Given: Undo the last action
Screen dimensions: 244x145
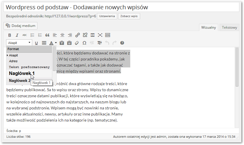Looking at the screenshot, I should (107, 43).
